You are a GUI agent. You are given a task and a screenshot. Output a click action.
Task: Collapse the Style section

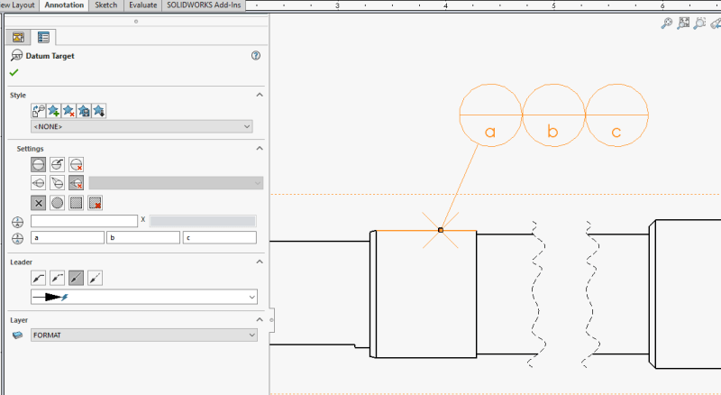260,95
